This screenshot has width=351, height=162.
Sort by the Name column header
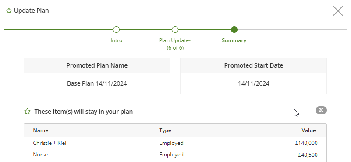point(41,130)
